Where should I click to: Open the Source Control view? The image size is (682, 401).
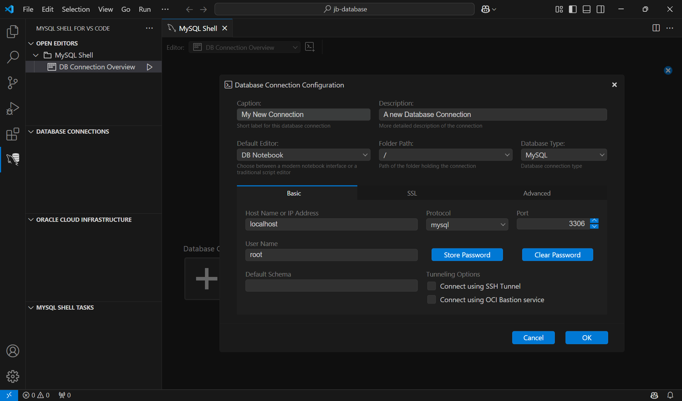pos(13,83)
